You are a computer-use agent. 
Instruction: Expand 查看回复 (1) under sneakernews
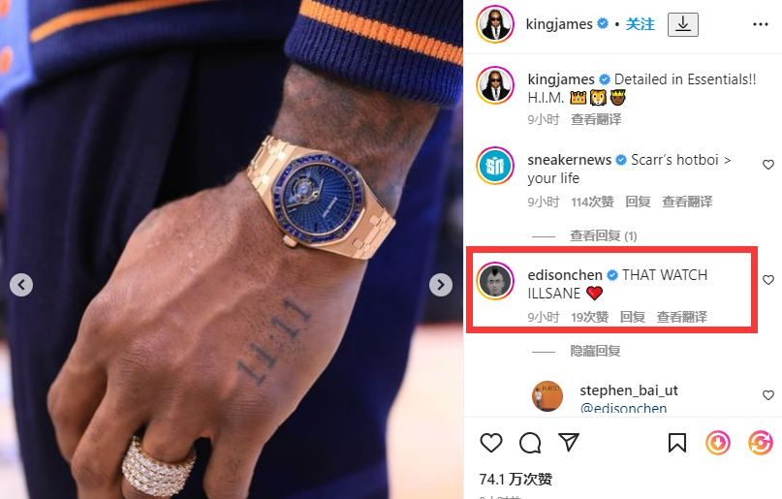coord(603,235)
